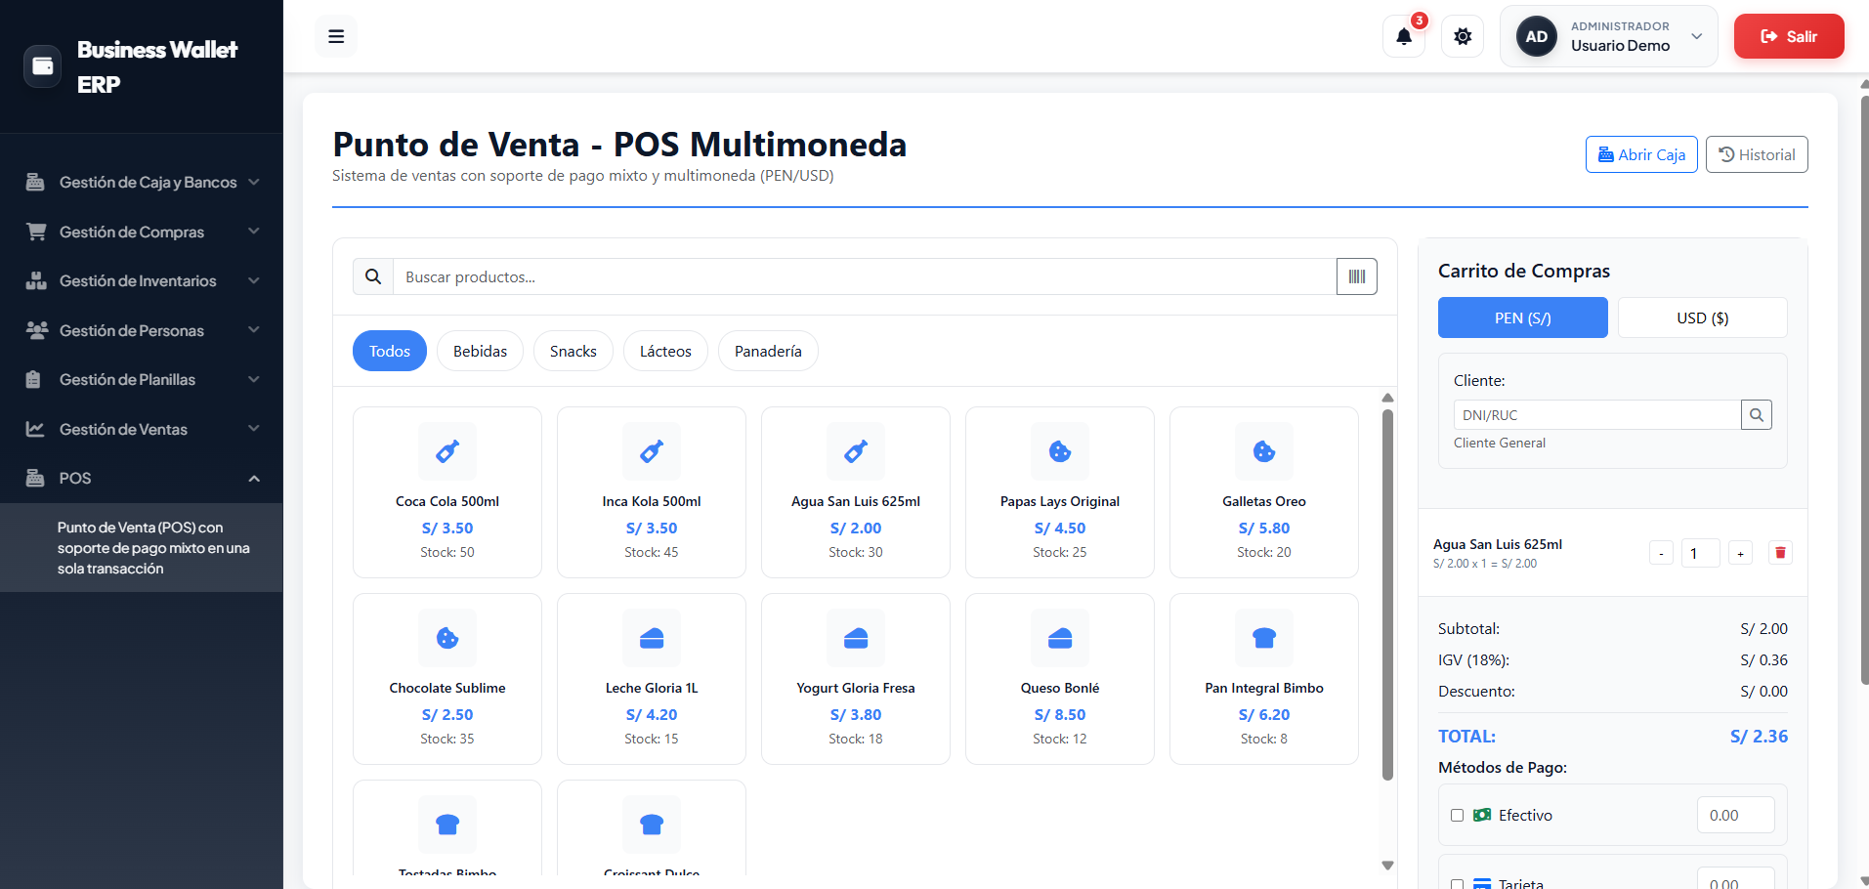Collapse the POS section in the sidebar

[142, 478]
